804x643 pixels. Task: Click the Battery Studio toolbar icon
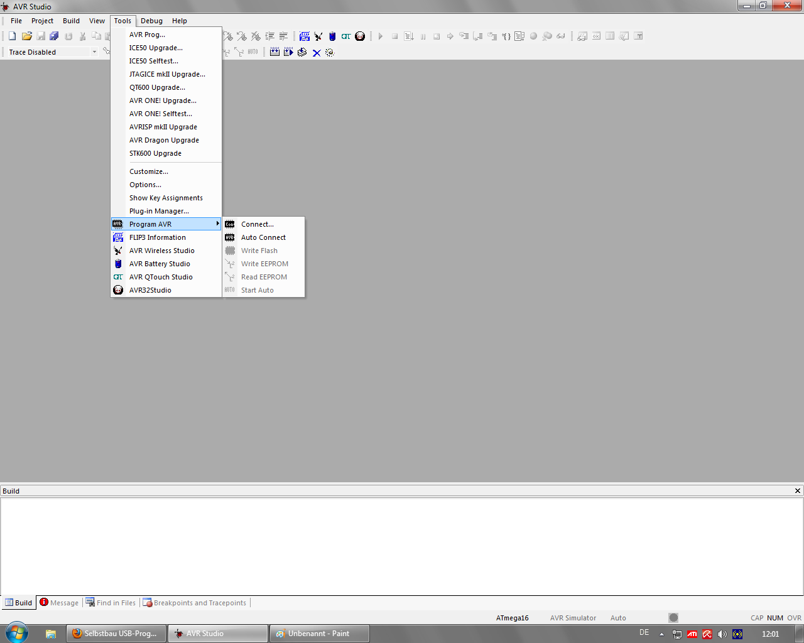pyautogui.click(x=332, y=36)
